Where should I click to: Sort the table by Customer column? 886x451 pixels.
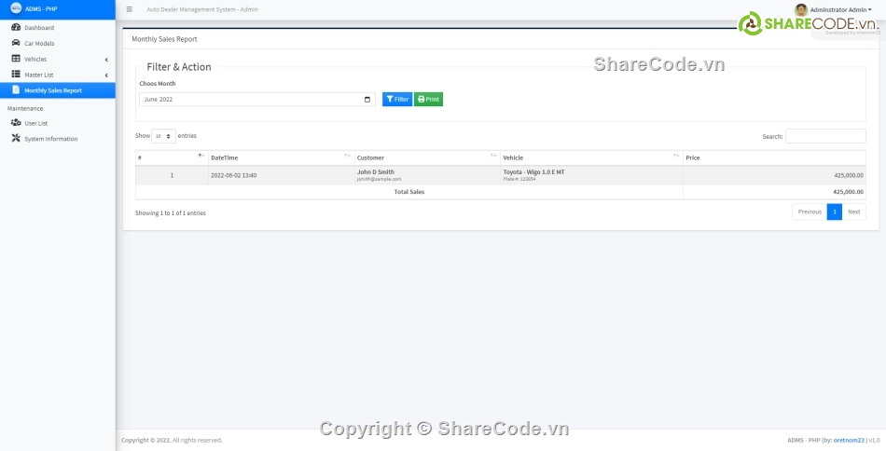[x=426, y=157]
